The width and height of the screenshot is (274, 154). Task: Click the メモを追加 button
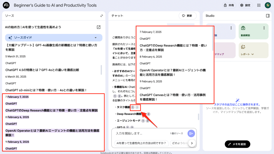click(237, 144)
